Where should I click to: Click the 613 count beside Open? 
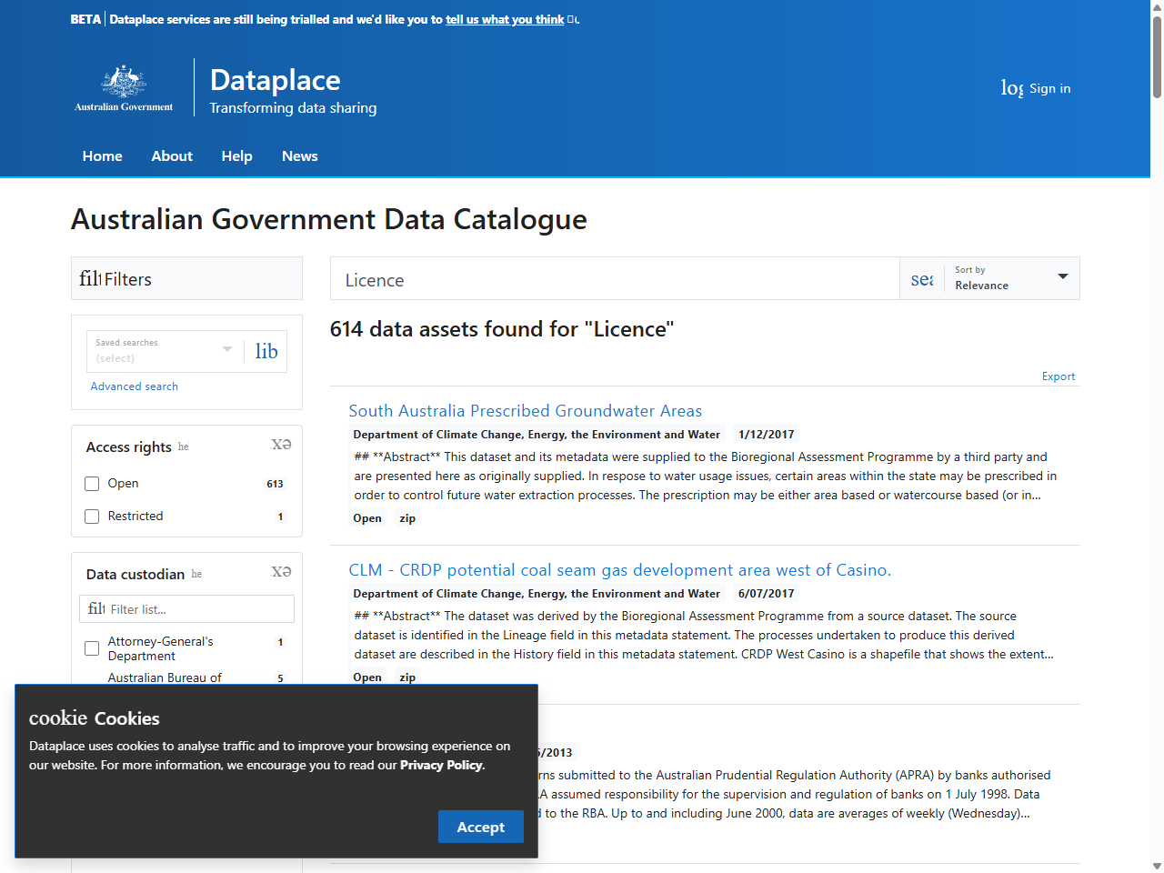point(275,484)
